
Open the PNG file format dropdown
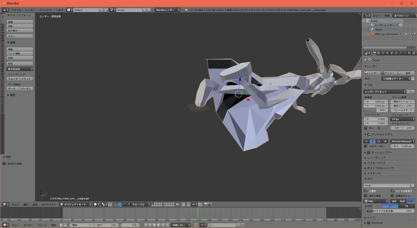[376, 201]
